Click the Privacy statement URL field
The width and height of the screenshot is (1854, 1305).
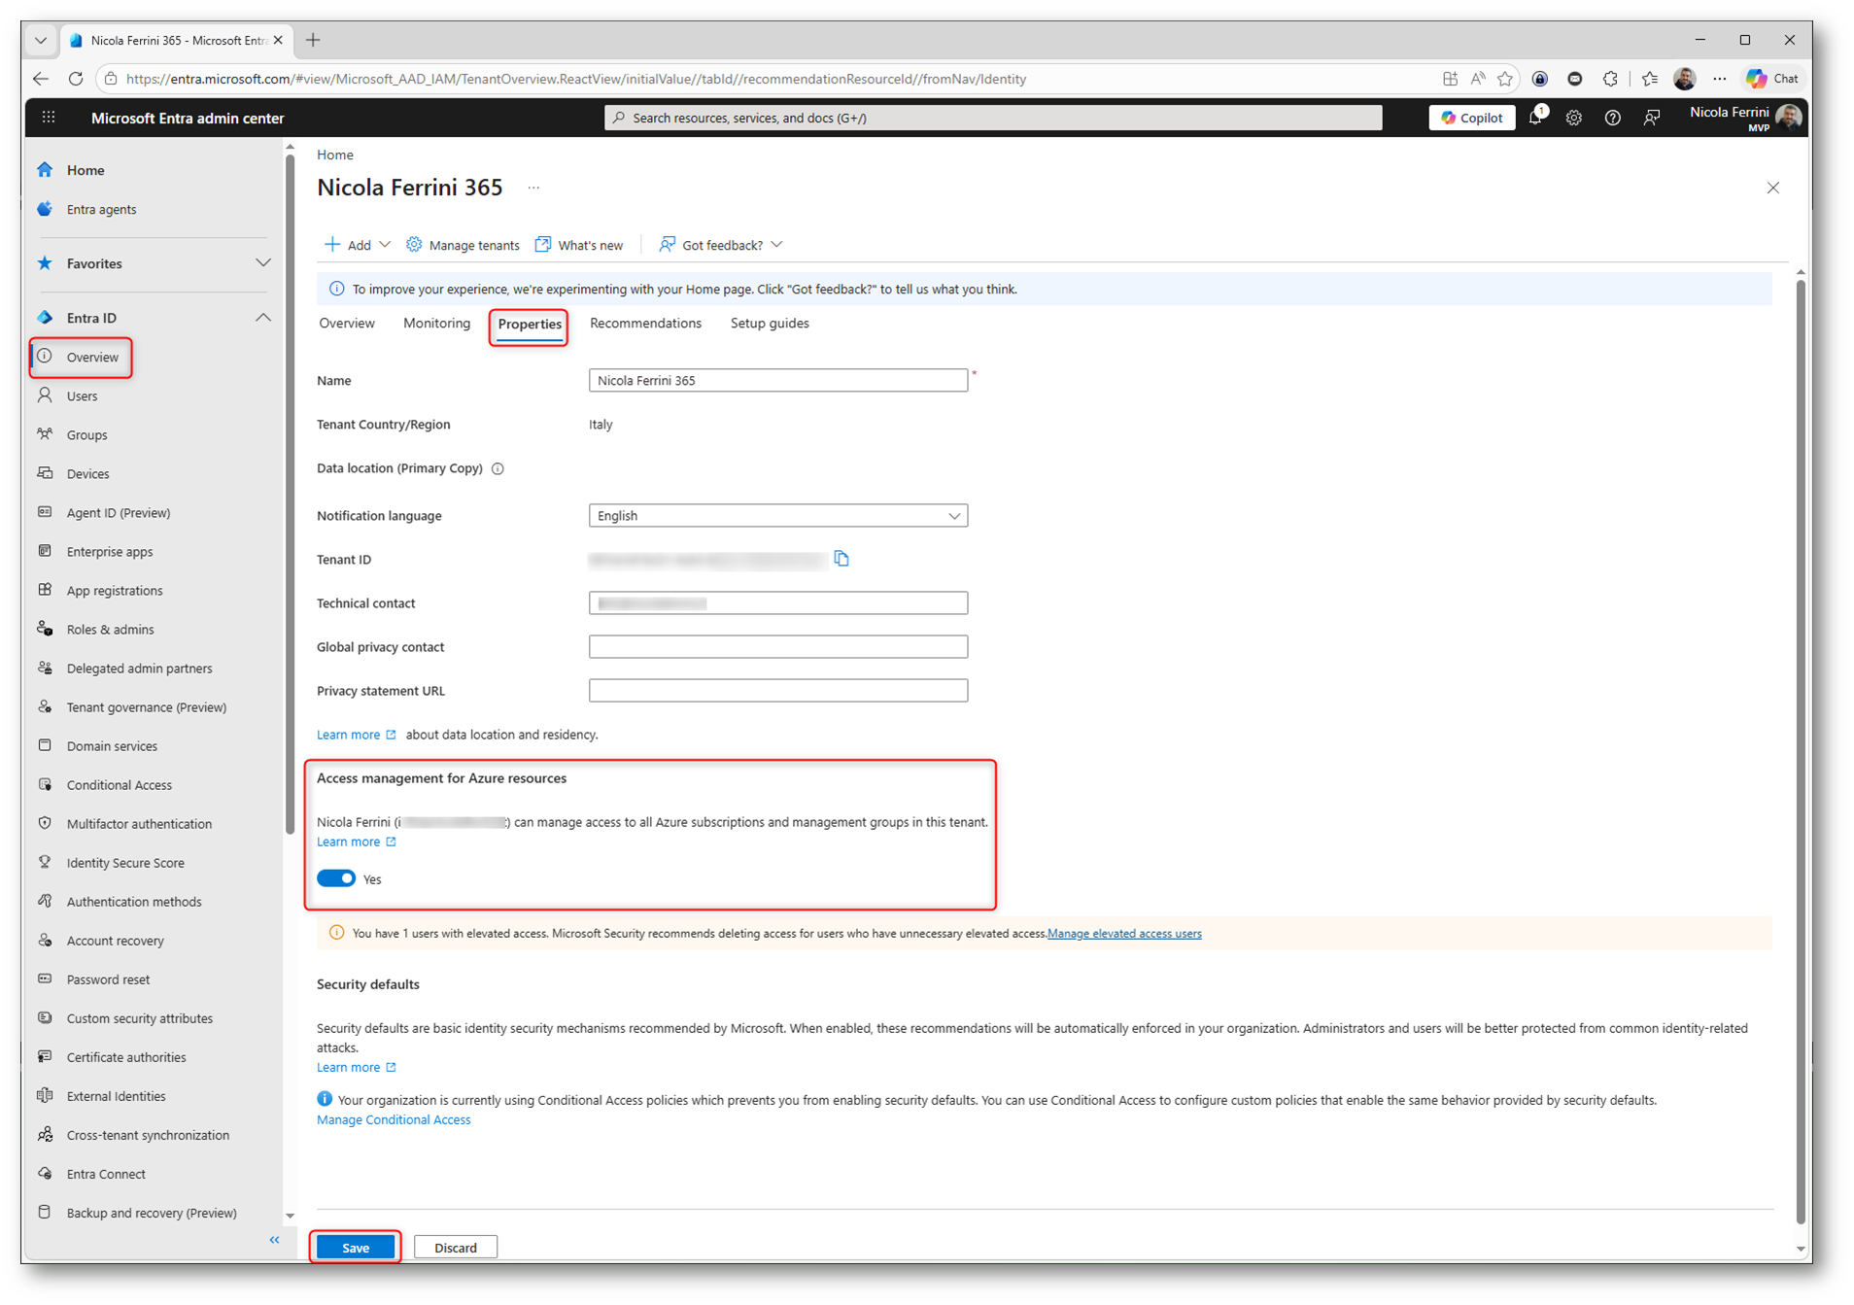777,691
